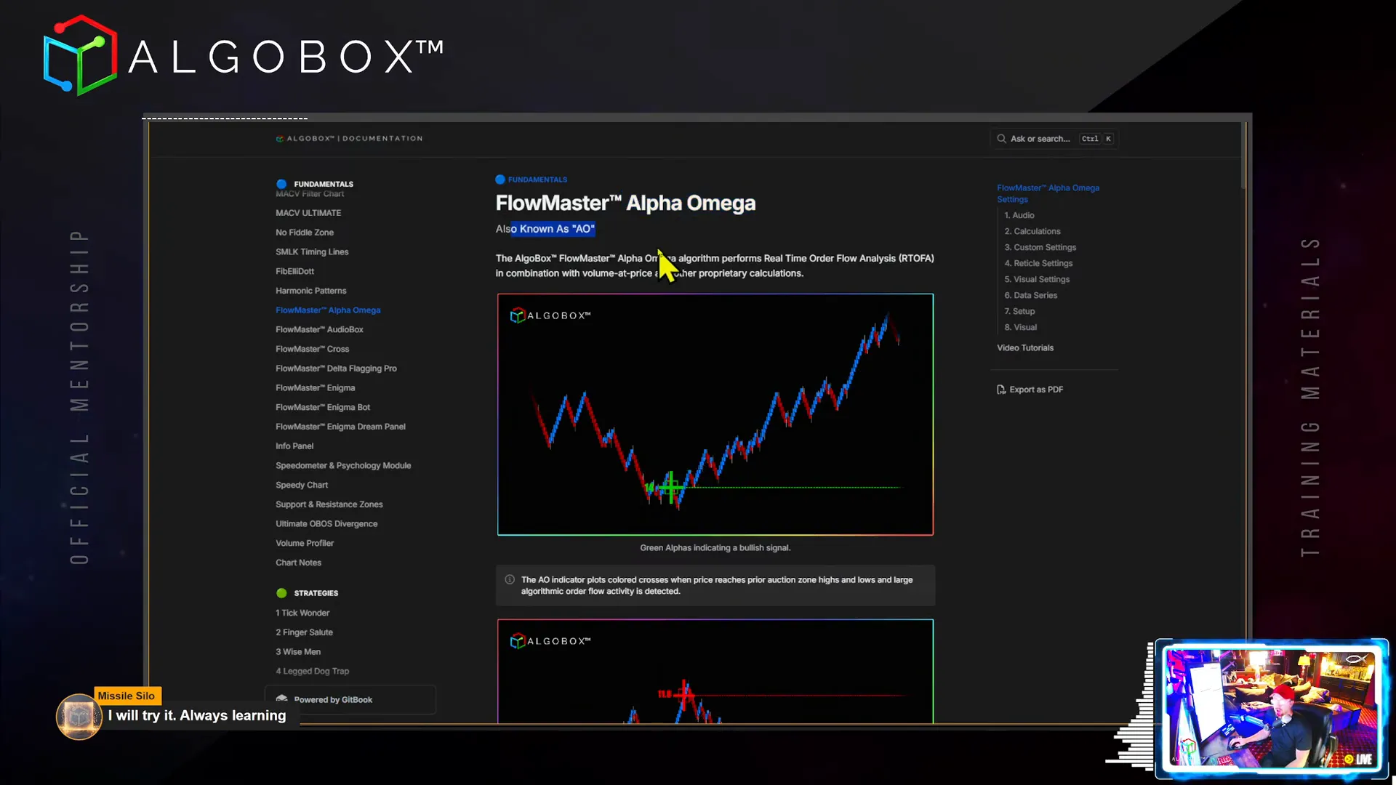Screen dimensions: 1396x785
Task: Open the Info Panel page
Action: pyautogui.click(x=294, y=446)
